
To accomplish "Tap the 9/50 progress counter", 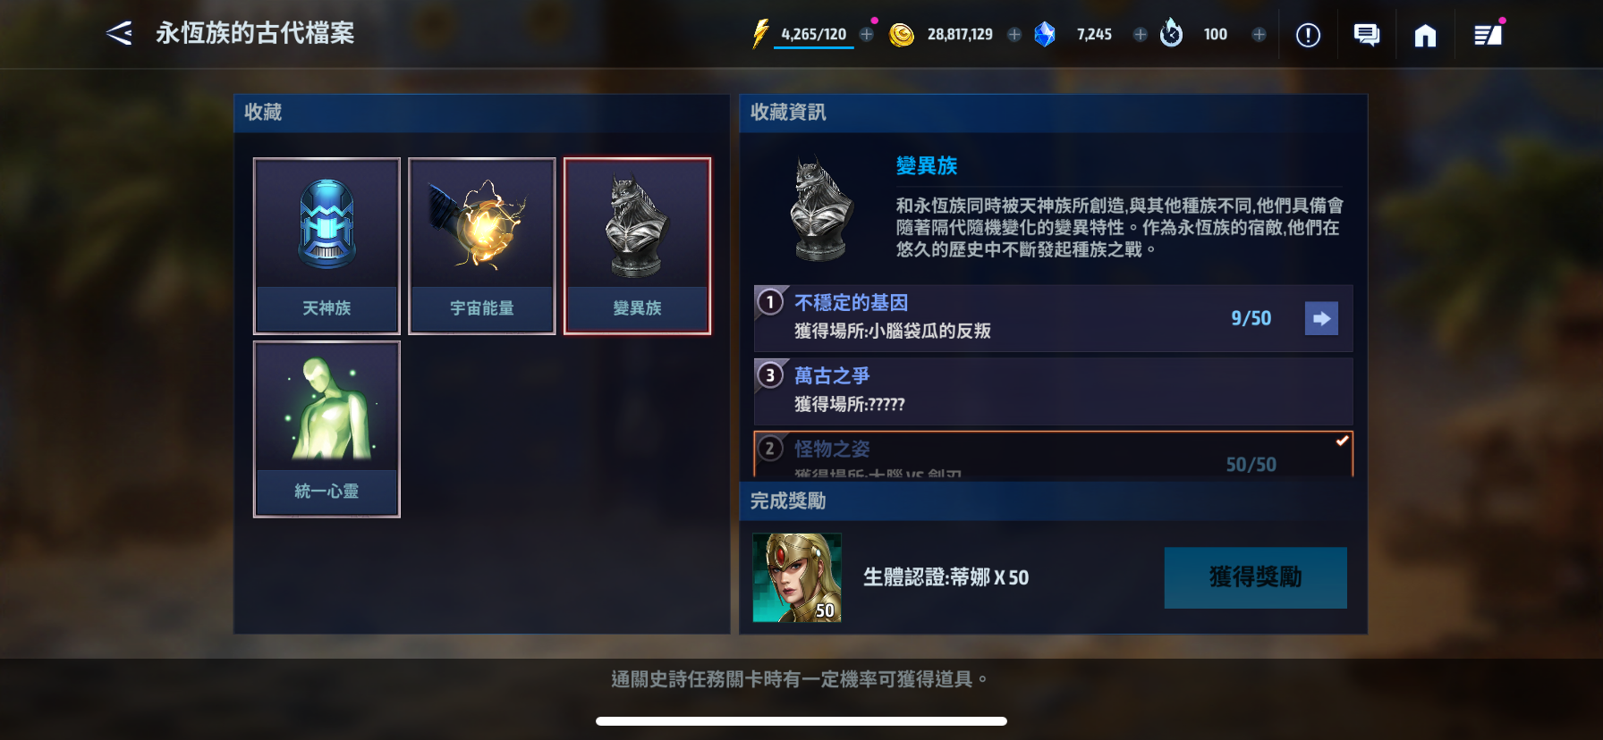I will [1251, 318].
